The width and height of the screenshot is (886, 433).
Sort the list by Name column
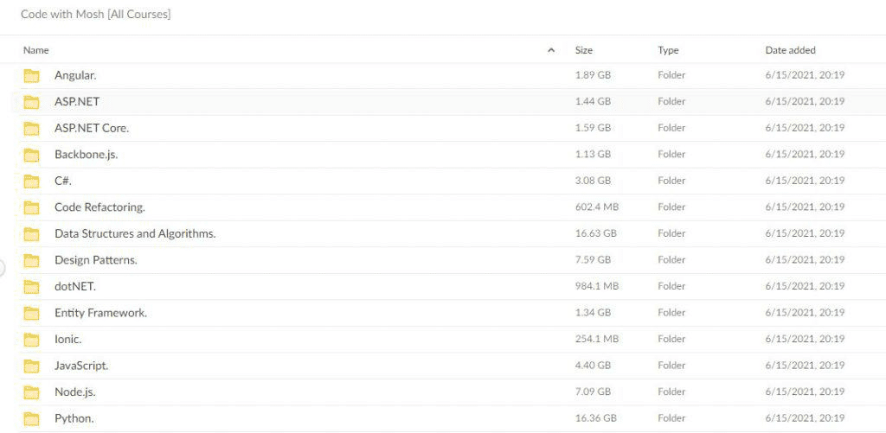[36, 51]
